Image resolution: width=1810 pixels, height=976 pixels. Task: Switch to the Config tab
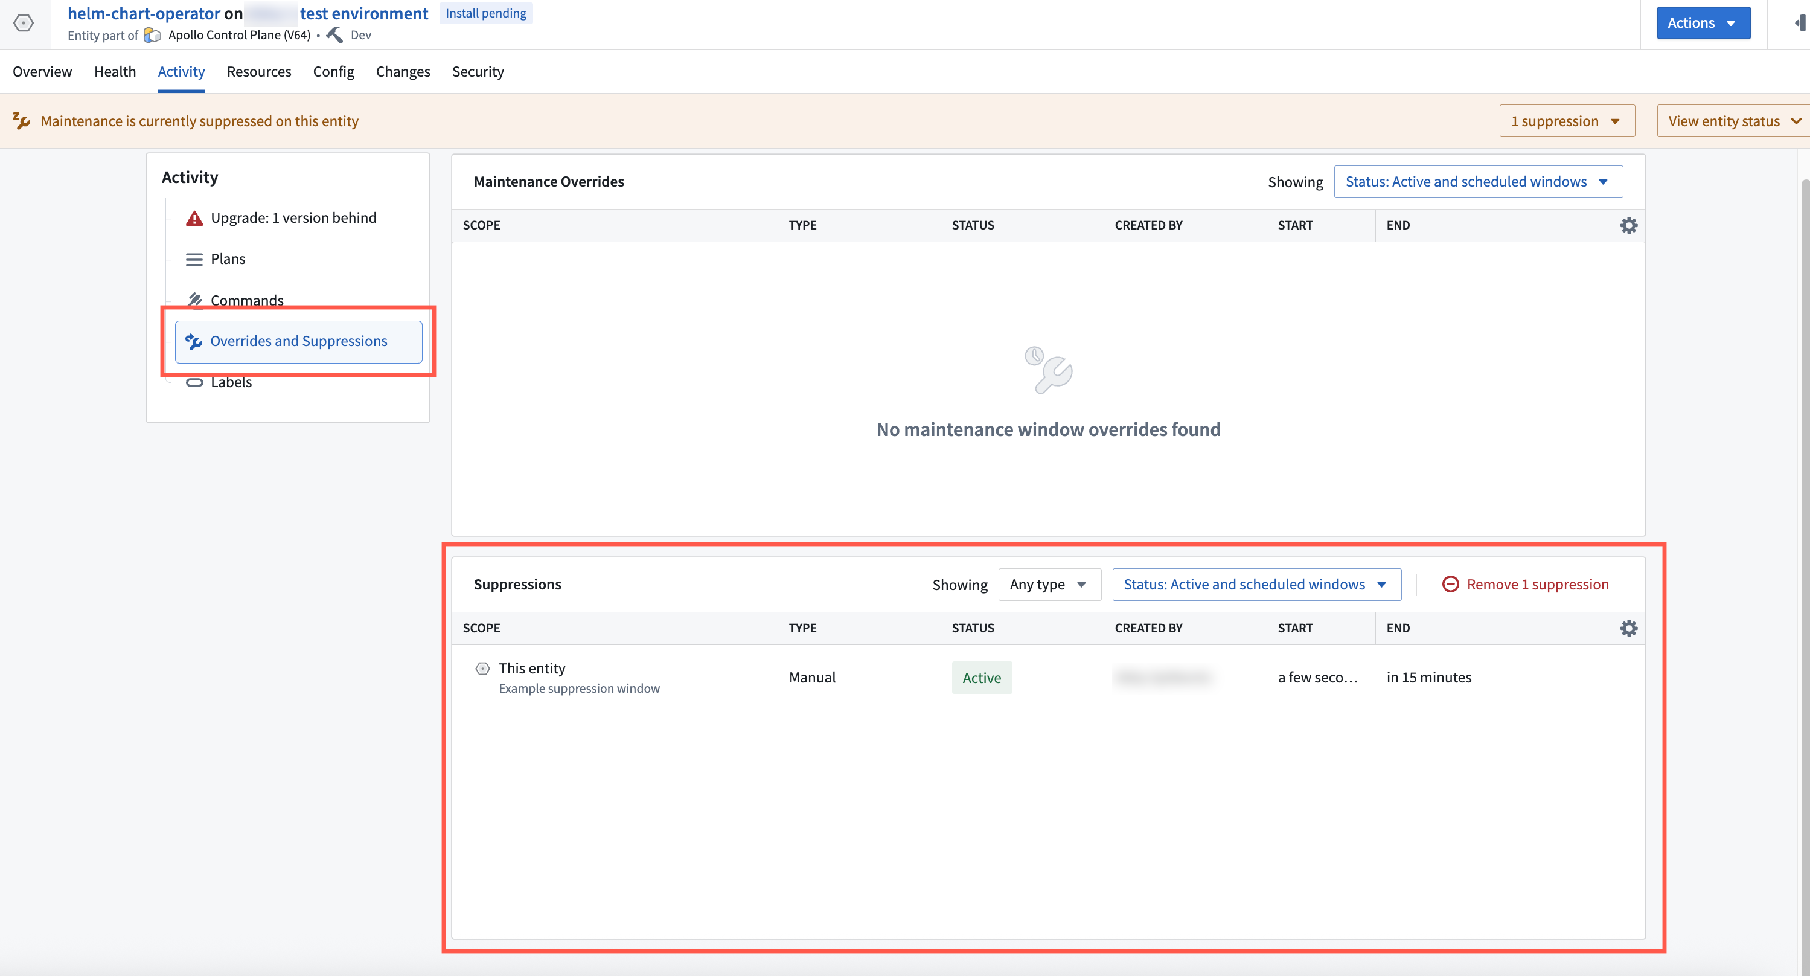333,72
